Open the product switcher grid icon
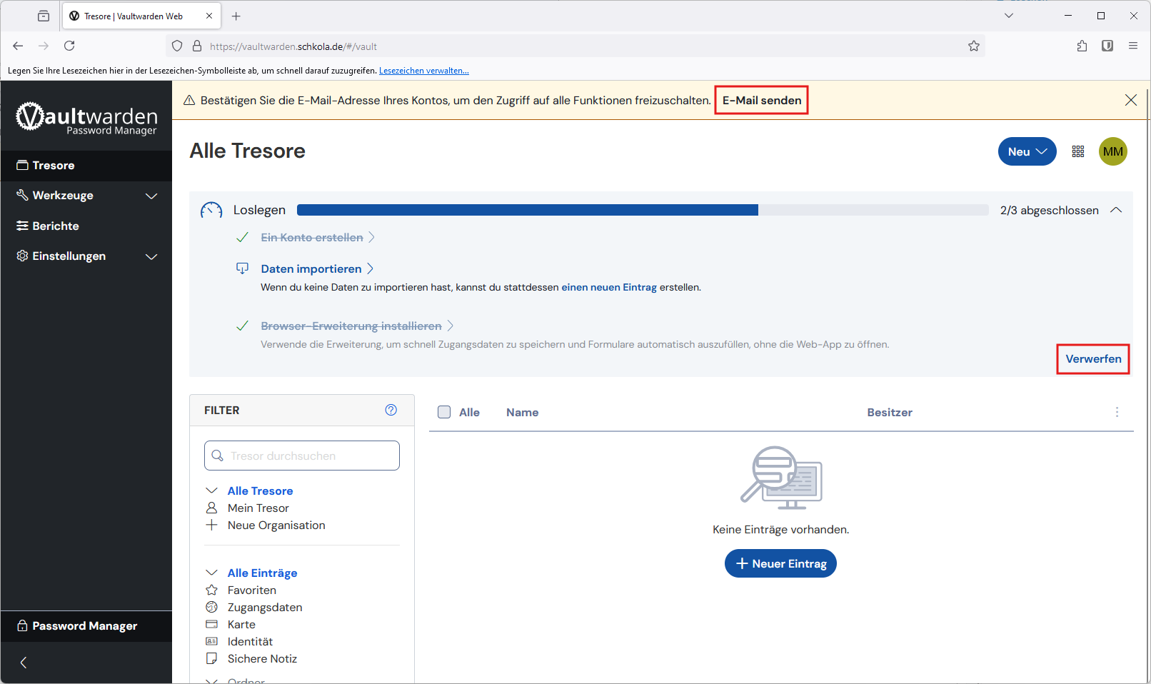 [1078, 151]
